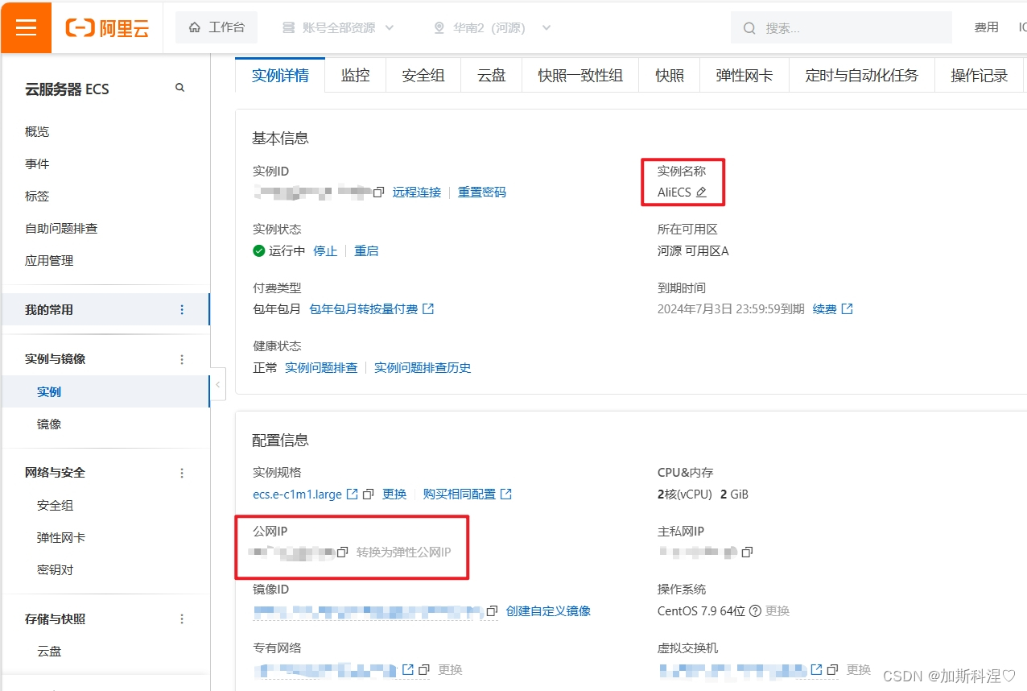
Task: Switch to 云盘 tab
Action: point(492,76)
